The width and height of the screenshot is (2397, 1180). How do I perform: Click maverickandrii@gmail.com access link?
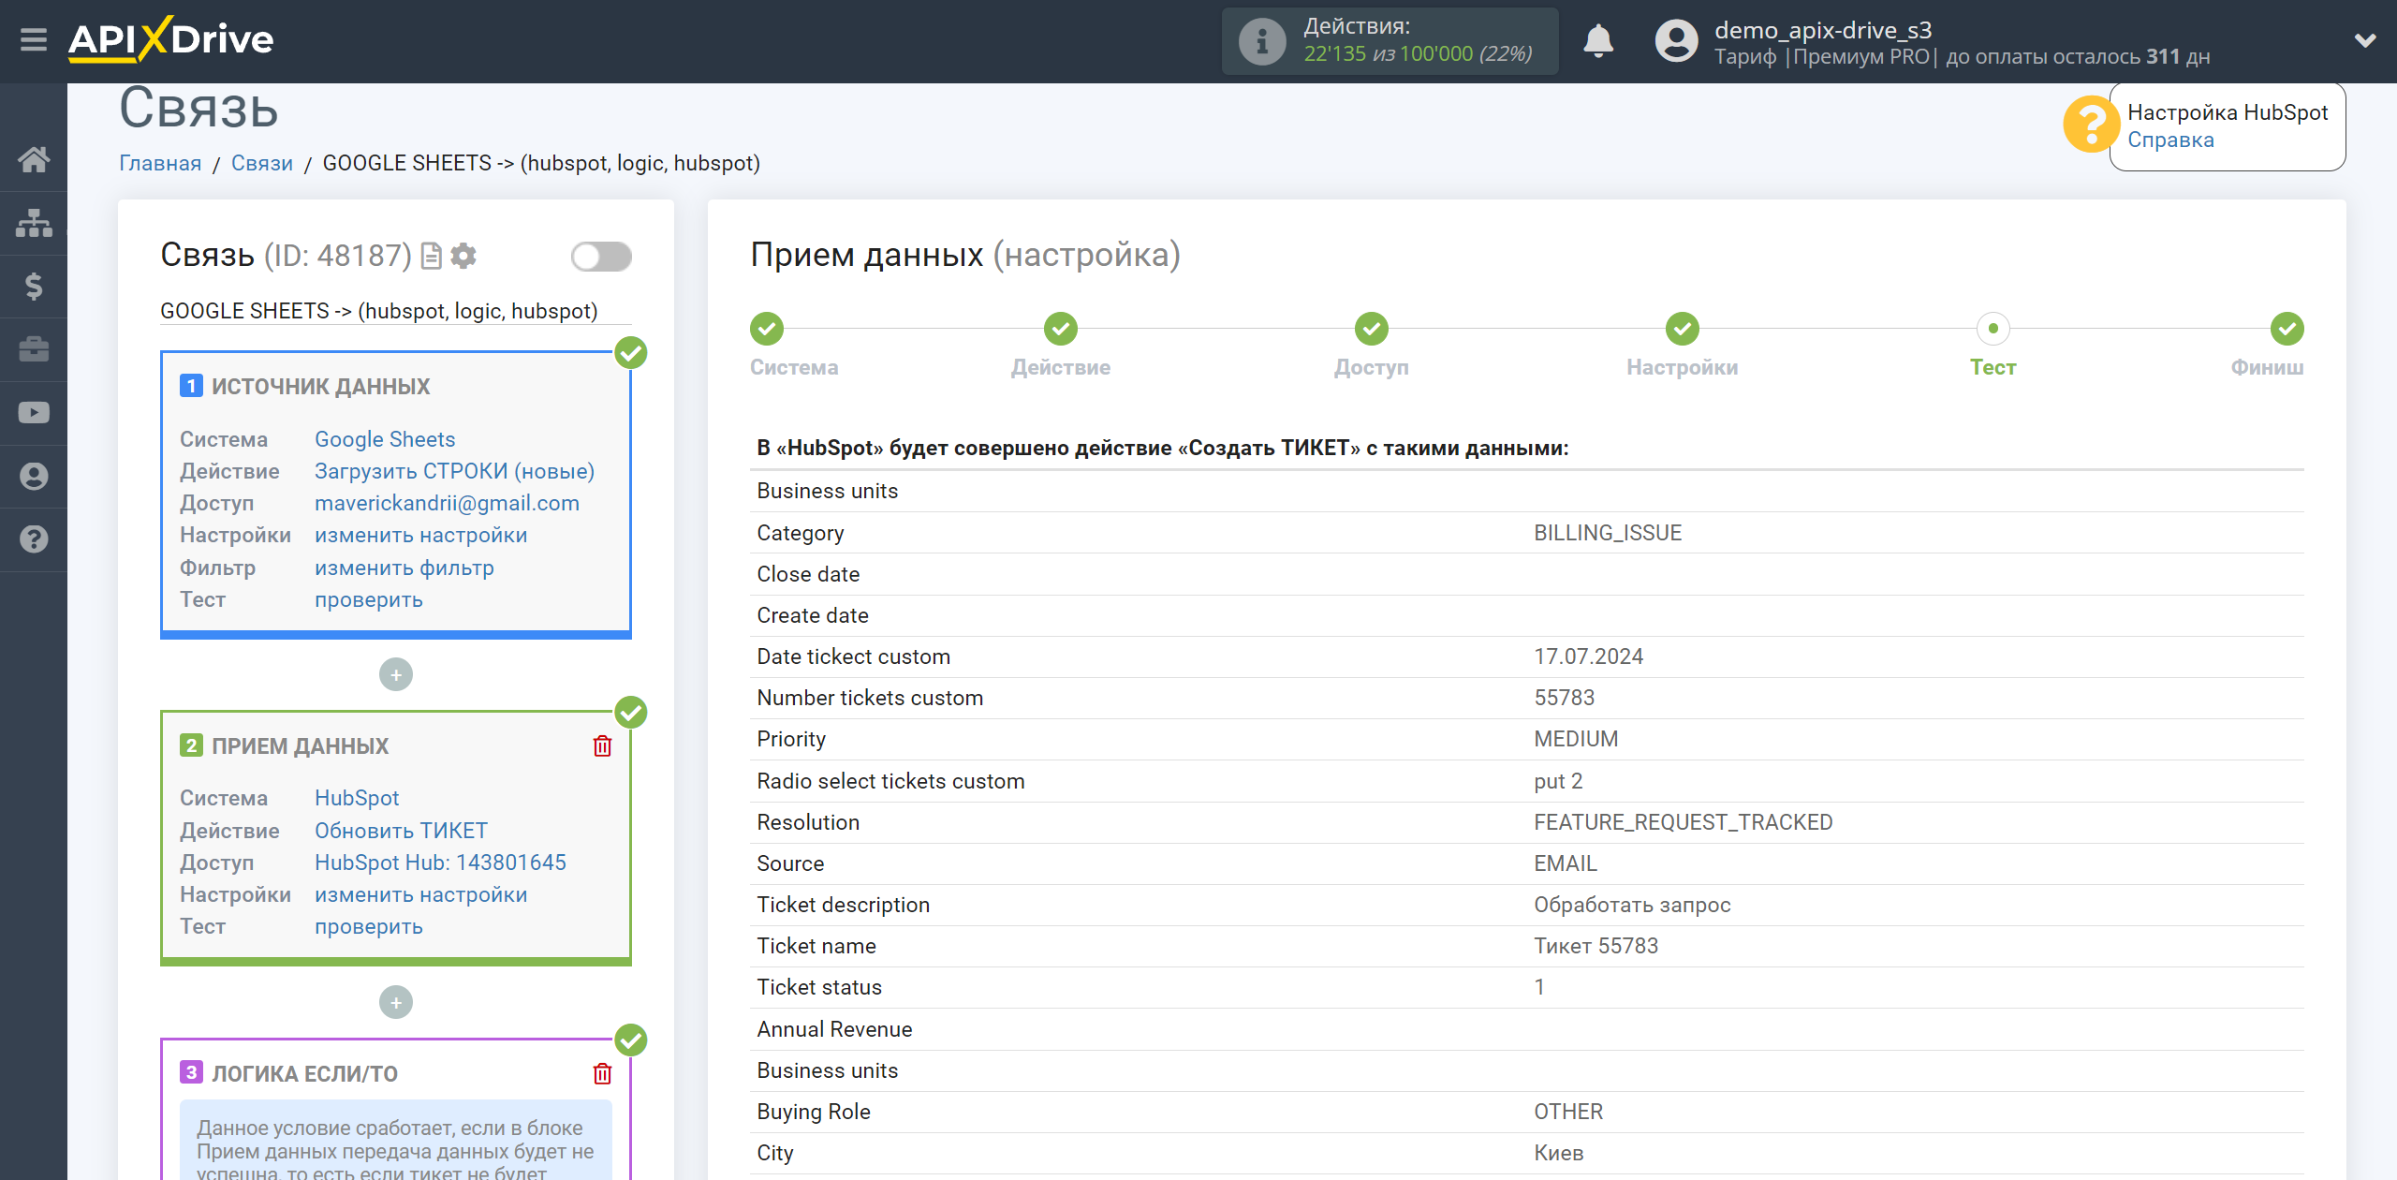click(447, 503)
